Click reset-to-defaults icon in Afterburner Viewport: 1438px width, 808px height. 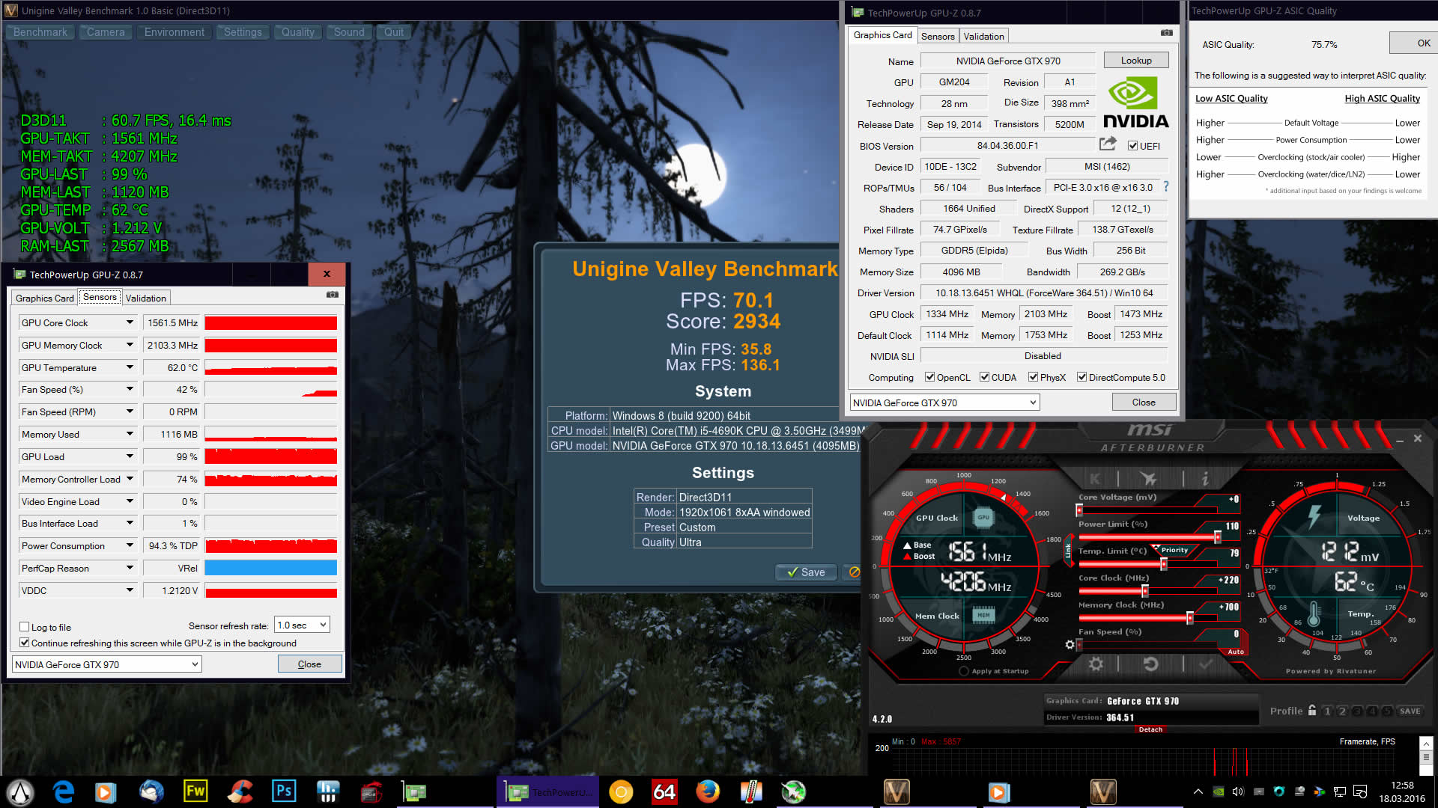tap(1151, 664)
